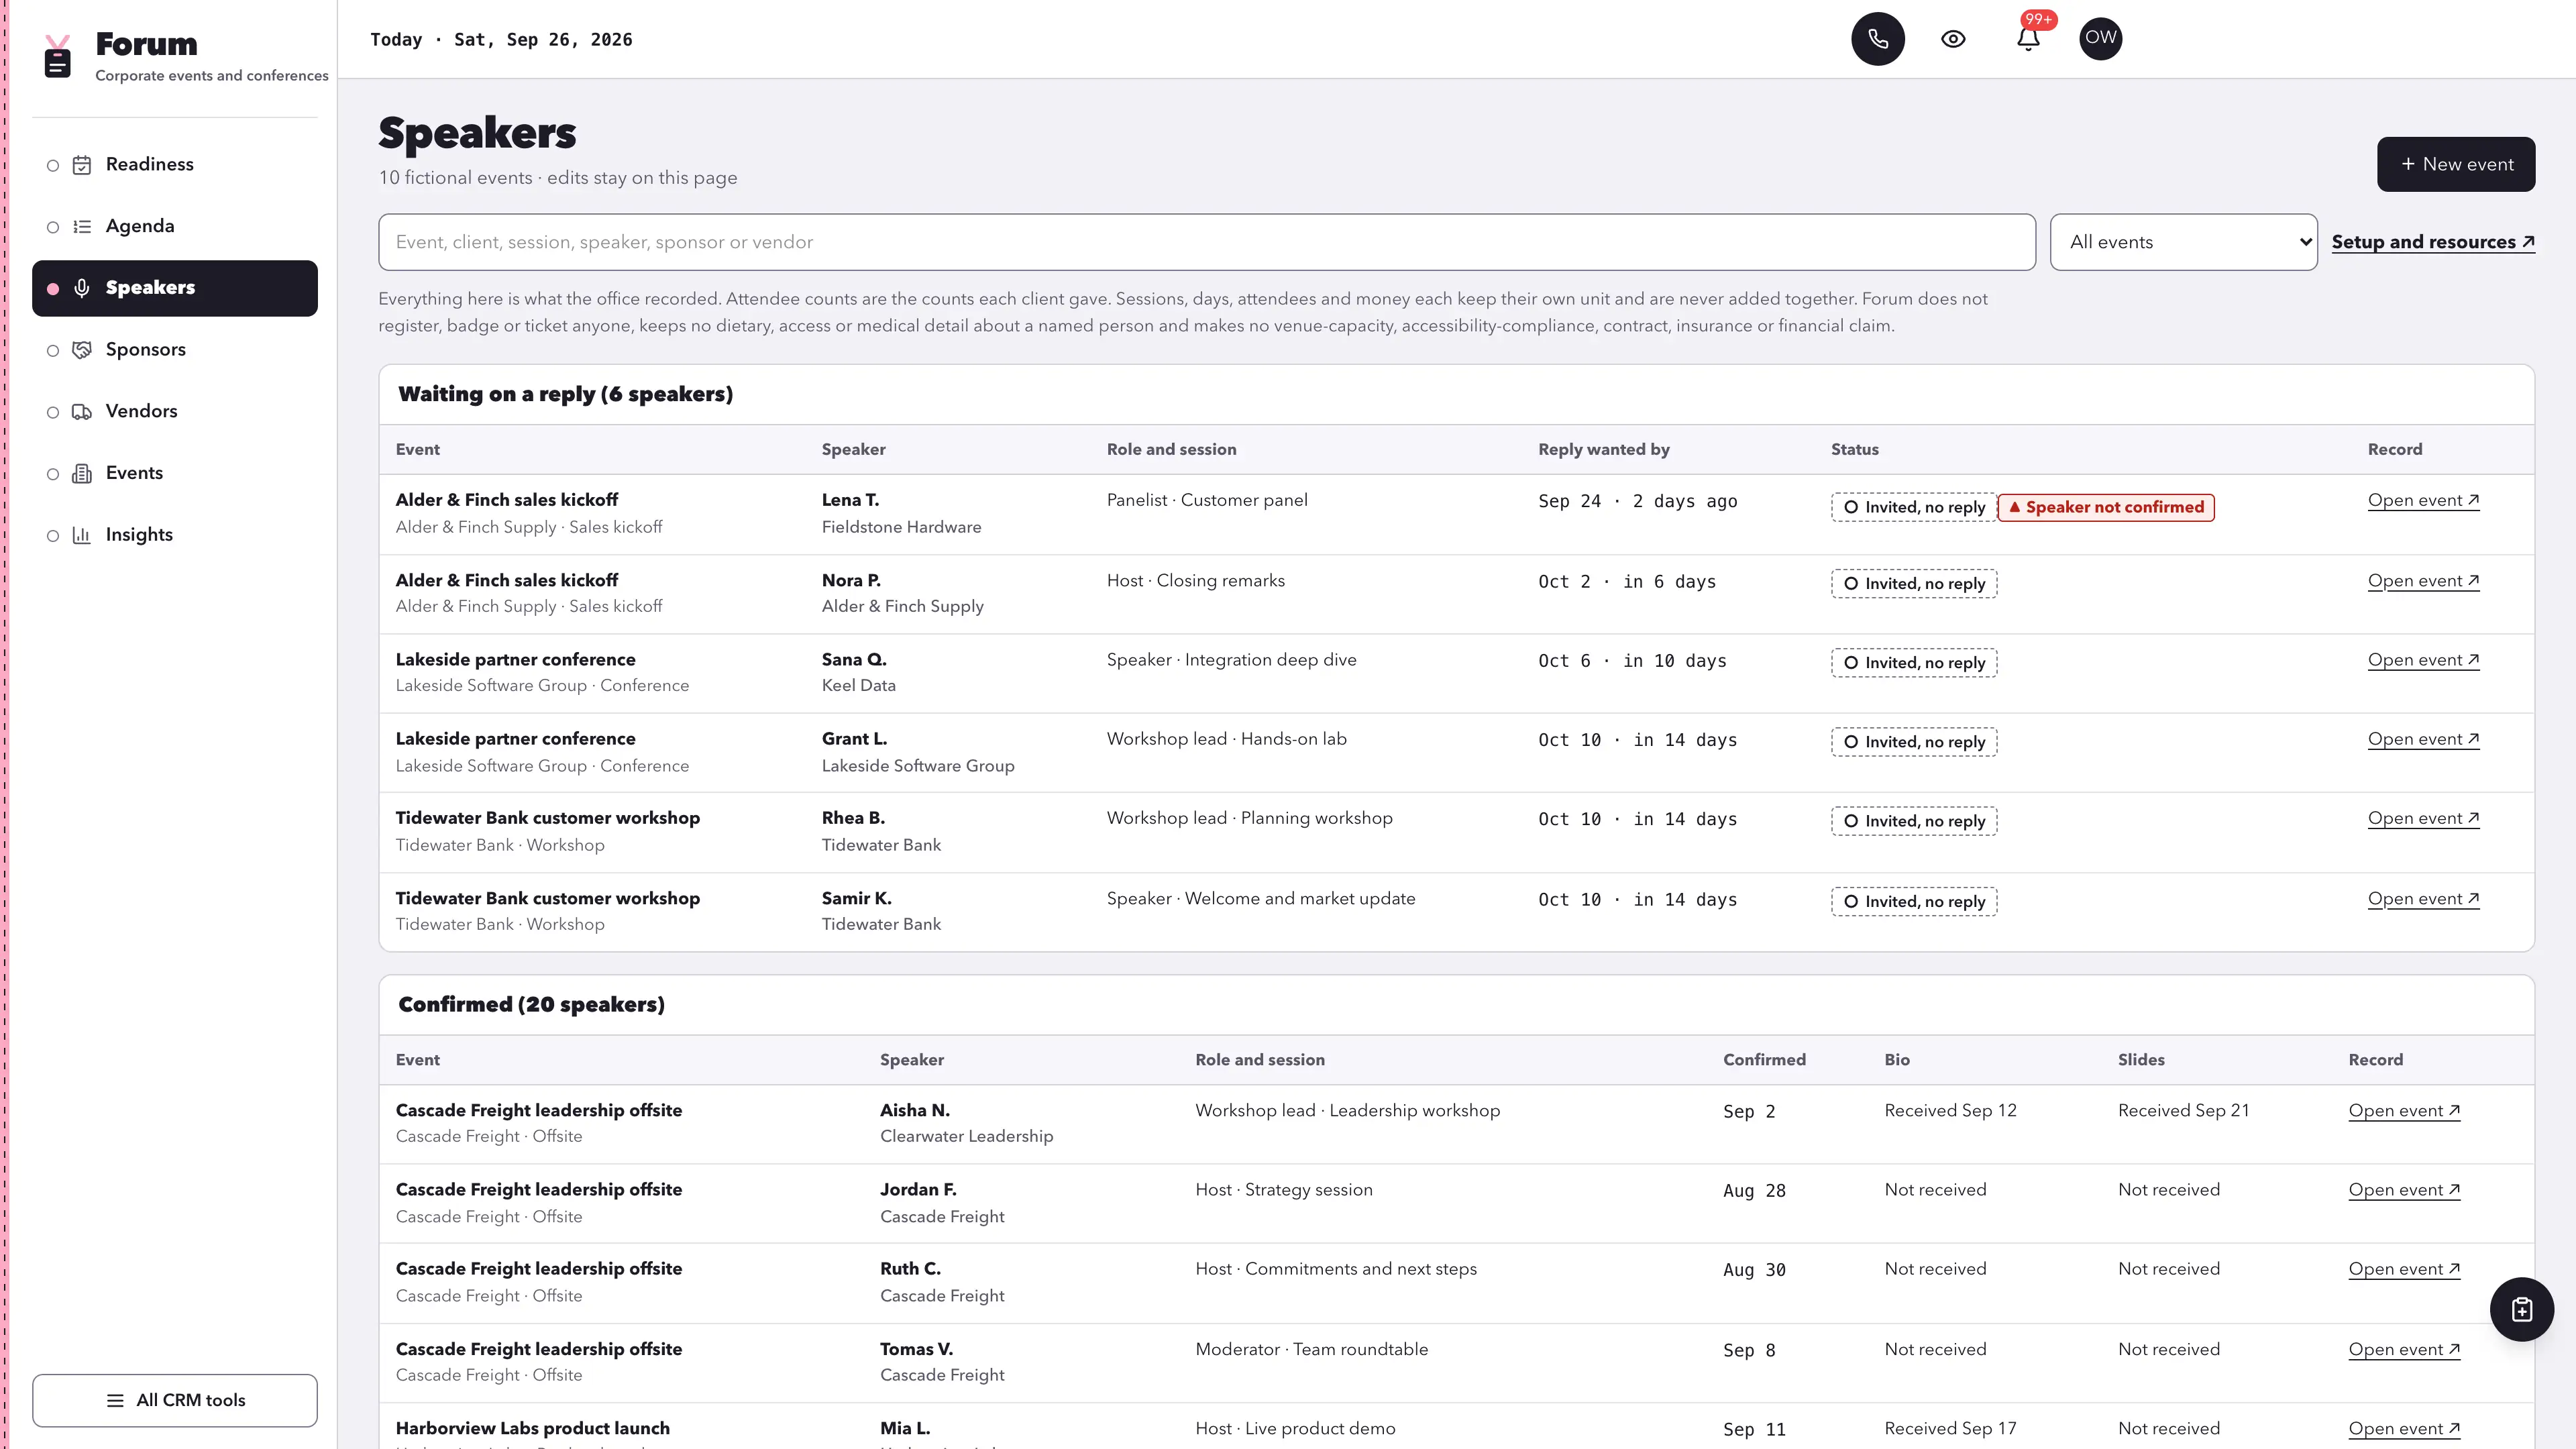Click Invited, no reply status for Rhea B.
The width and height of the screenshot is (2576, 1449).
coord(1914,821)
